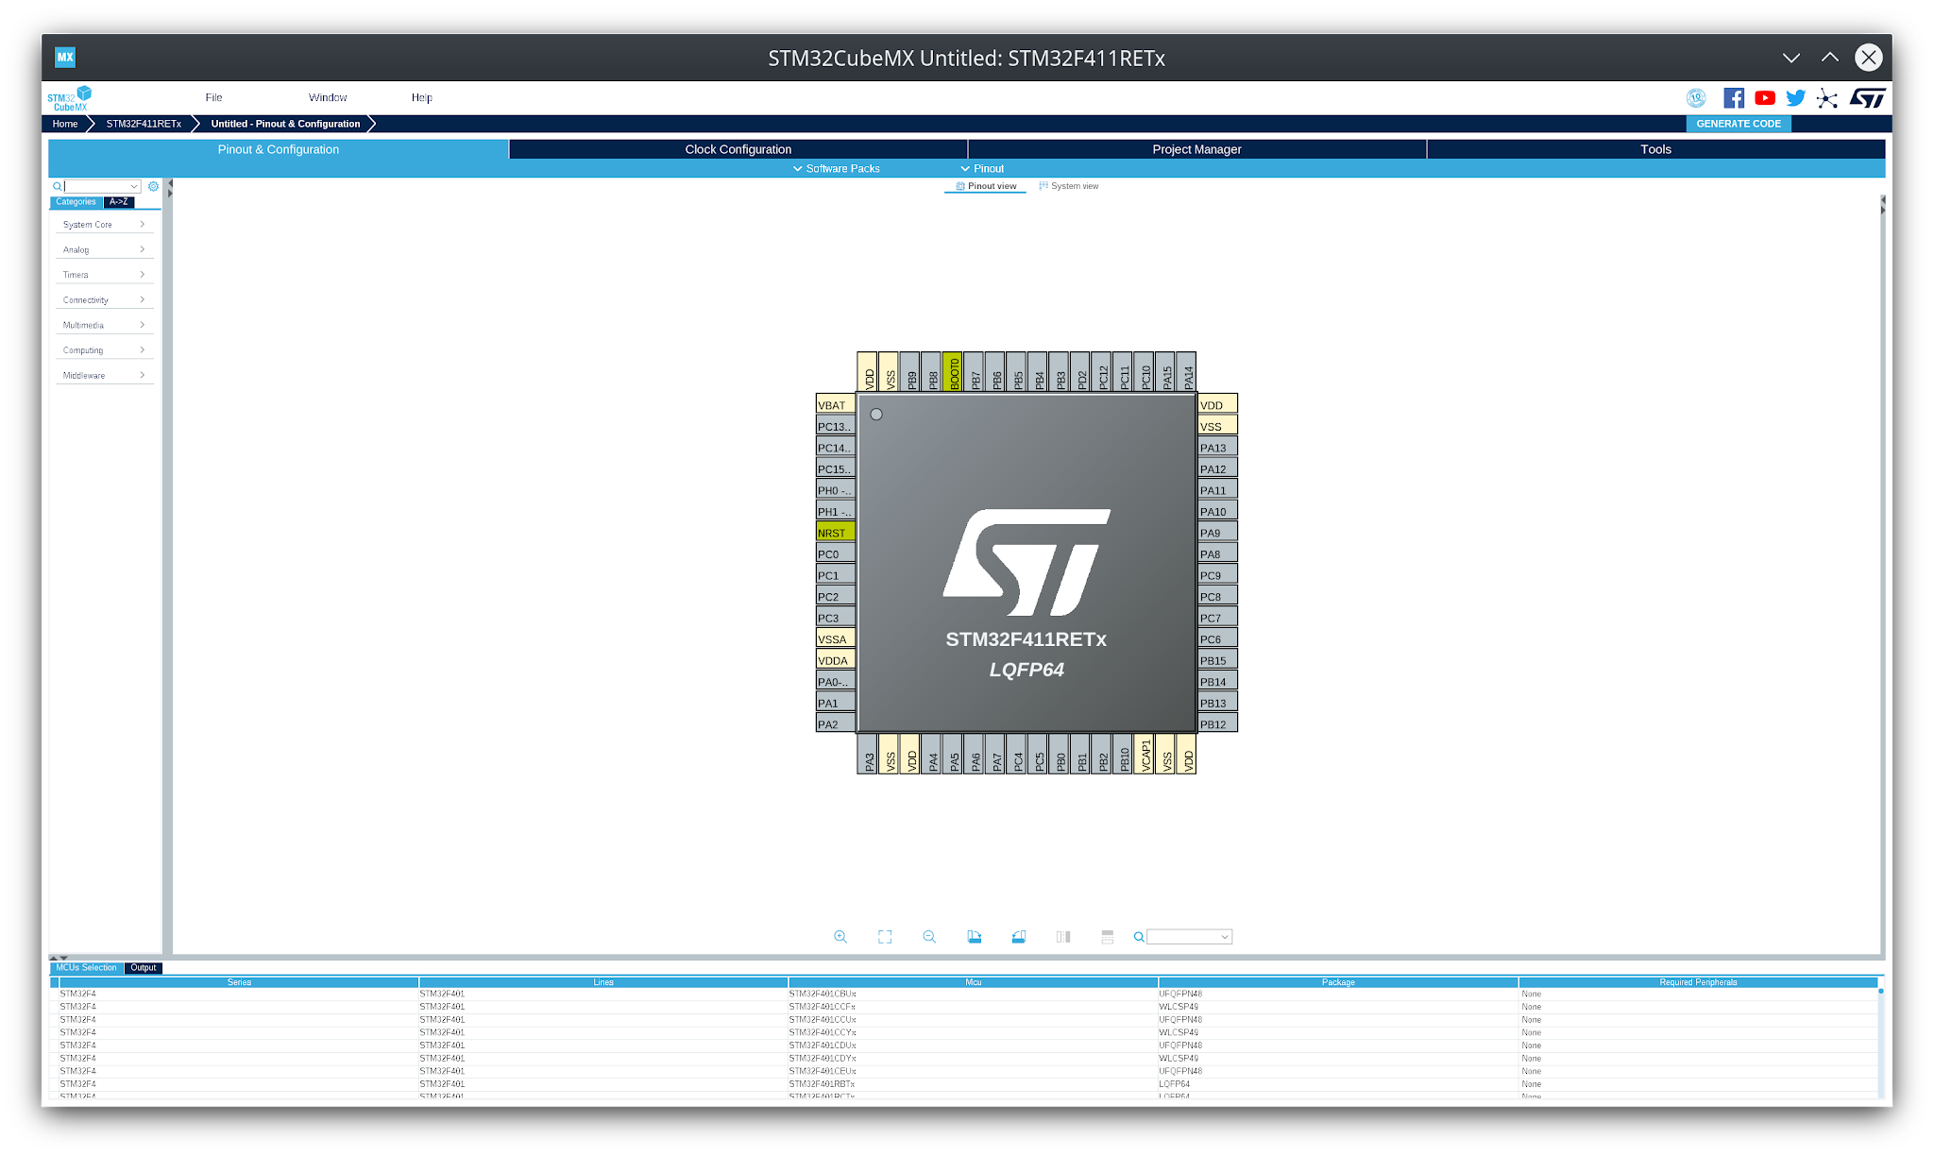Switch to Pinout view
1934x1156 pixels.
pos(986,186)
